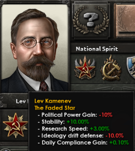Screen dimensions: 135x151
Task: Select The Faded Star trait heading
Action: pos(55,108)
